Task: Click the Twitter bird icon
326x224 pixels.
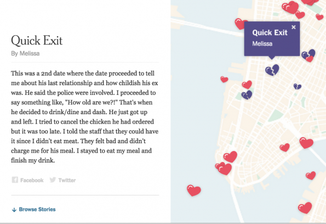Action: 53,180
